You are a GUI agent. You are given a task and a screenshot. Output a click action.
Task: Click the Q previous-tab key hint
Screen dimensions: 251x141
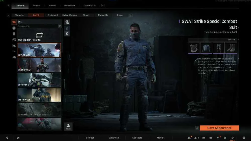click(8, 6)
